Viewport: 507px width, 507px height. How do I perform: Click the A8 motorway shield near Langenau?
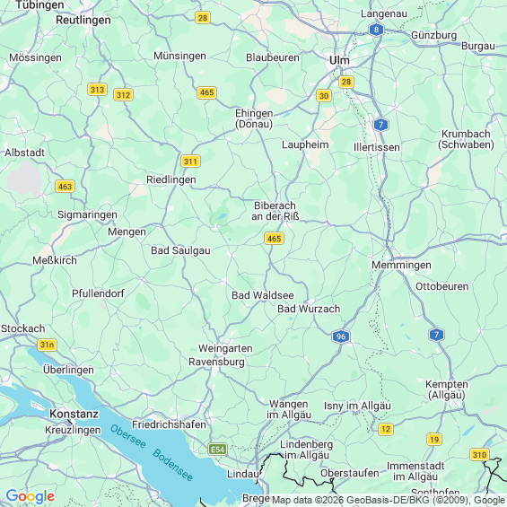[x=376, y=31]
